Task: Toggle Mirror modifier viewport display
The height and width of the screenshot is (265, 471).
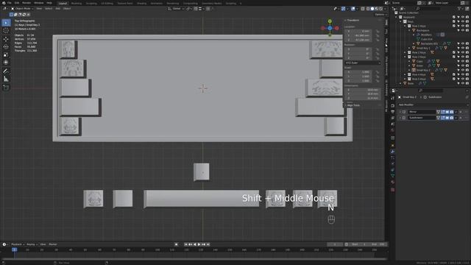Action: click(447, 112)
